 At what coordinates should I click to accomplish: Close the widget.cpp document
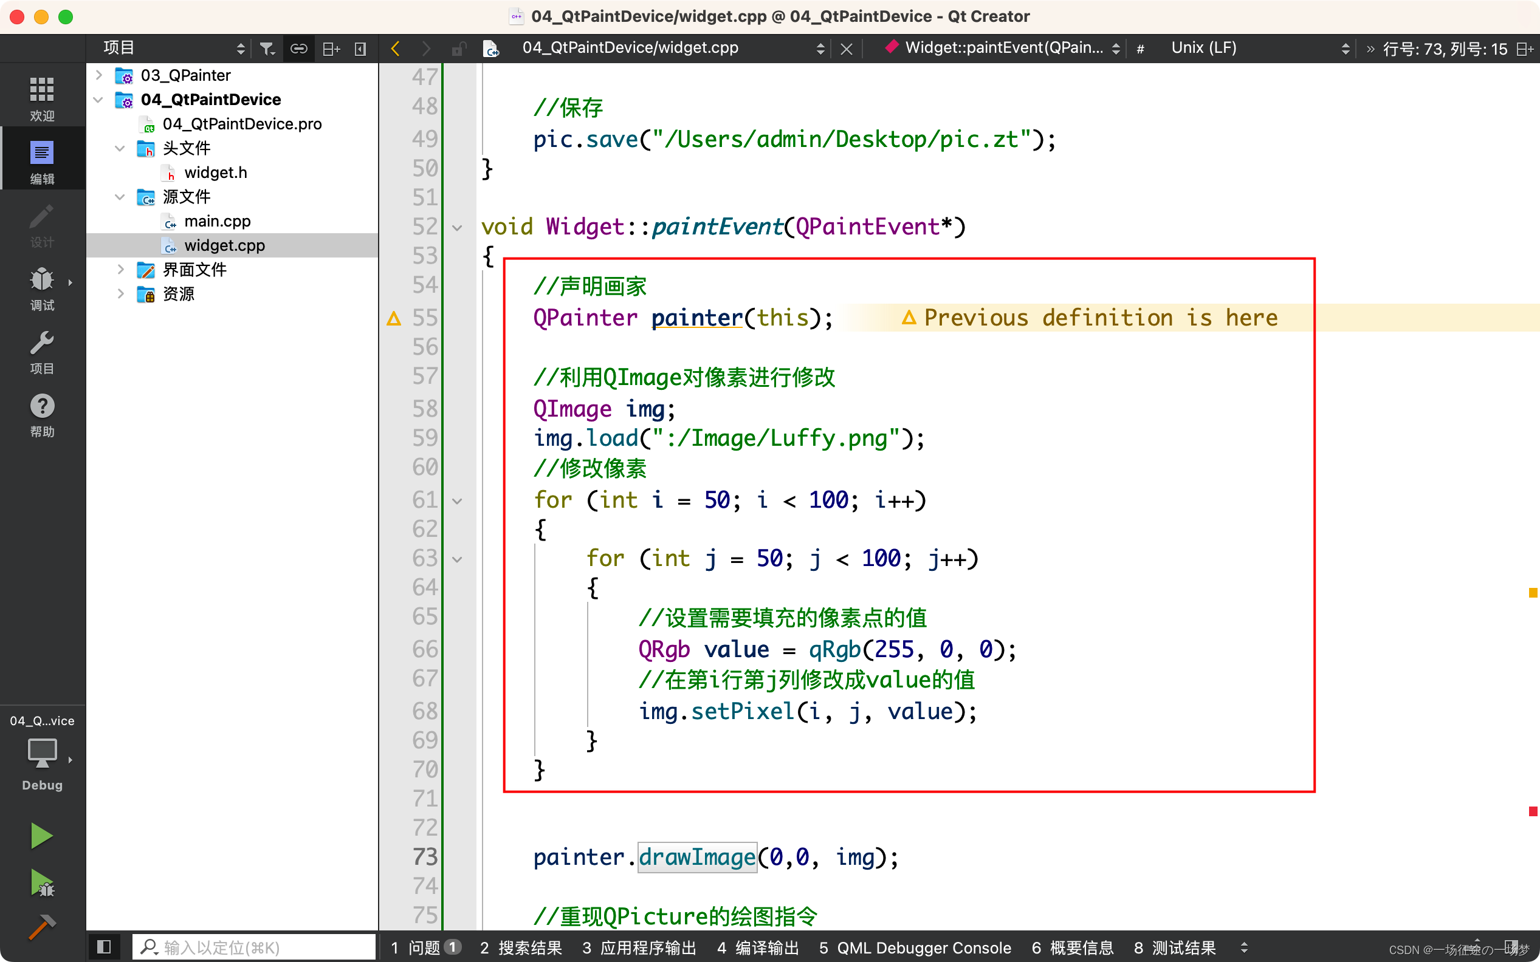tap(846, 49)
